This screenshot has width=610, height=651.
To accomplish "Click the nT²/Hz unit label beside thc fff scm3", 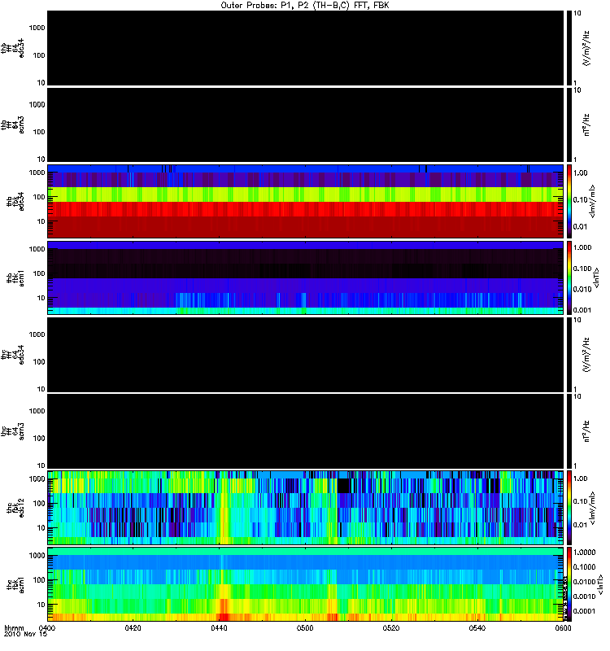I will click(586, 431).
